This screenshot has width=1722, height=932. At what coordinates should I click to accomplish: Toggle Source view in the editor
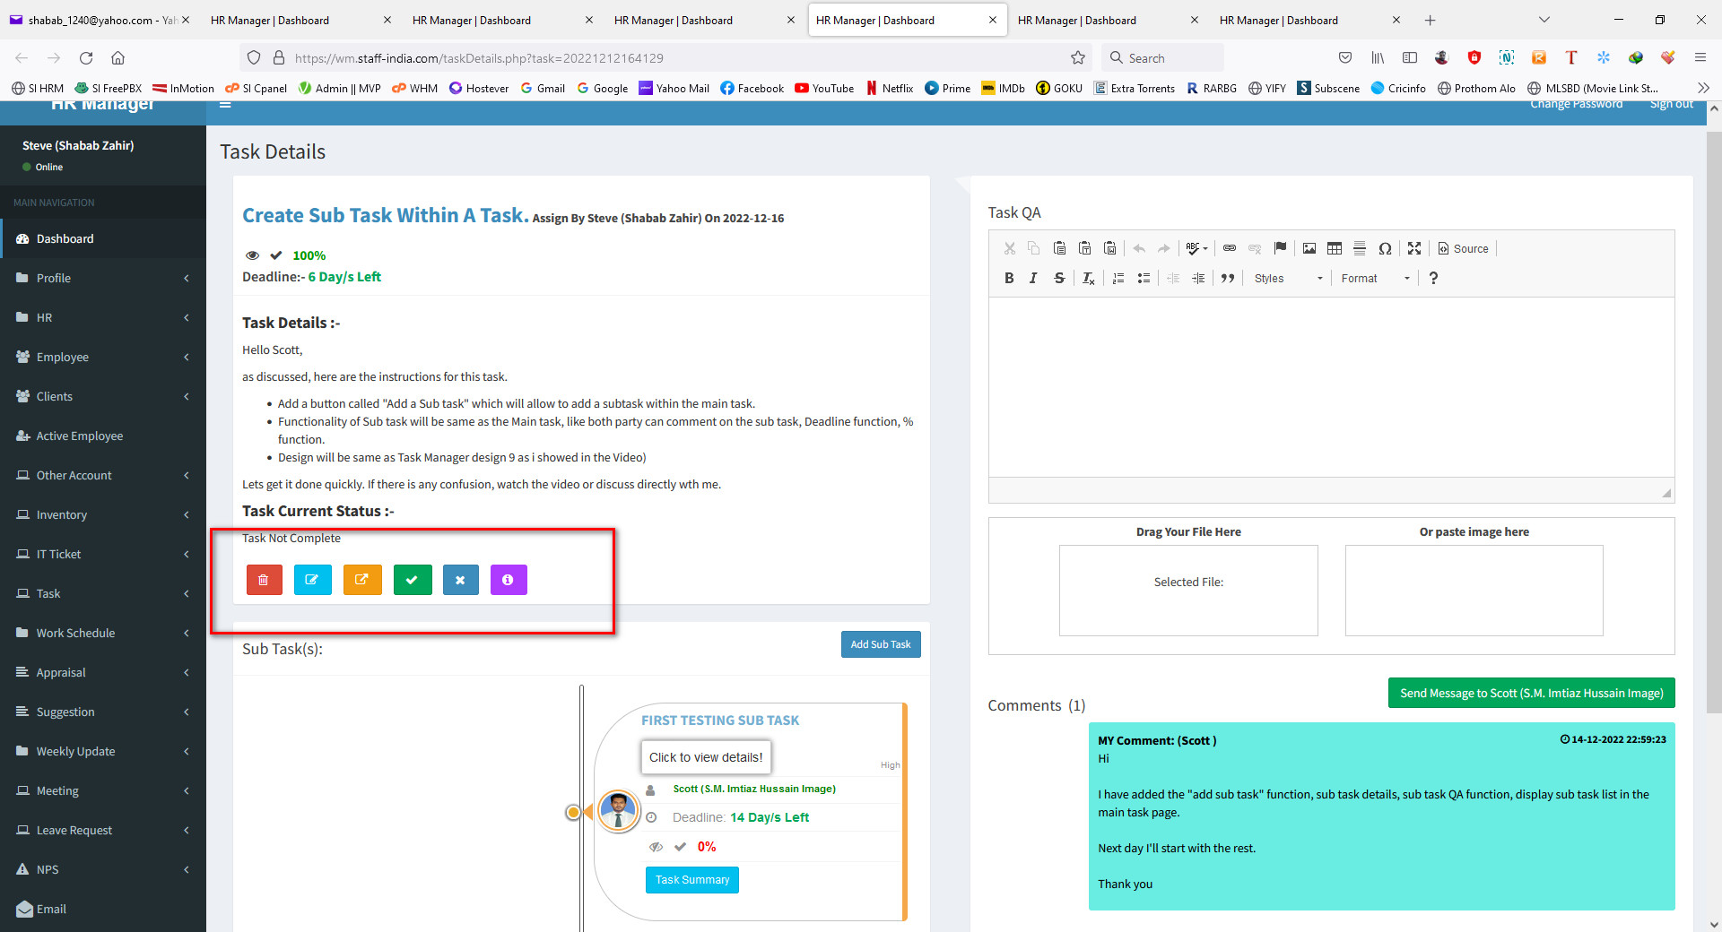pyautogui.click(x=1463, y=248)
